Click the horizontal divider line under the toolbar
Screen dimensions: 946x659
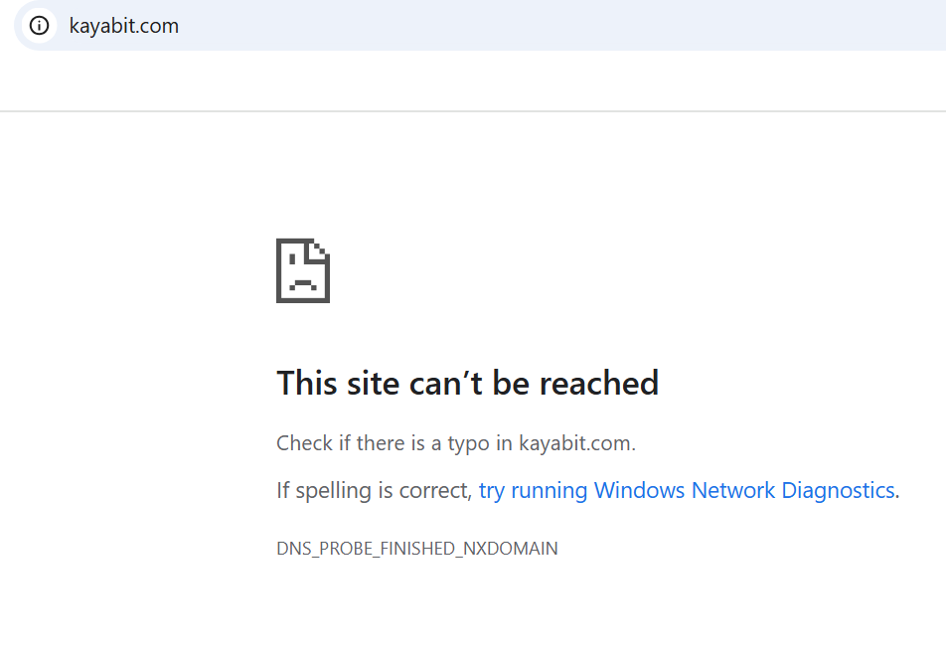[473, 111]
